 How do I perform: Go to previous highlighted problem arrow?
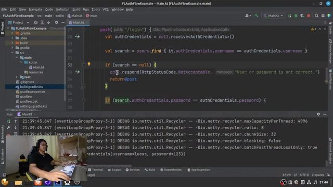[x=320, y=29]
